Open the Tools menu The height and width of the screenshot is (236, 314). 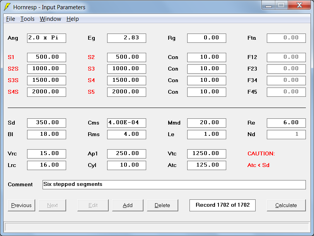[x=27, y=19]
